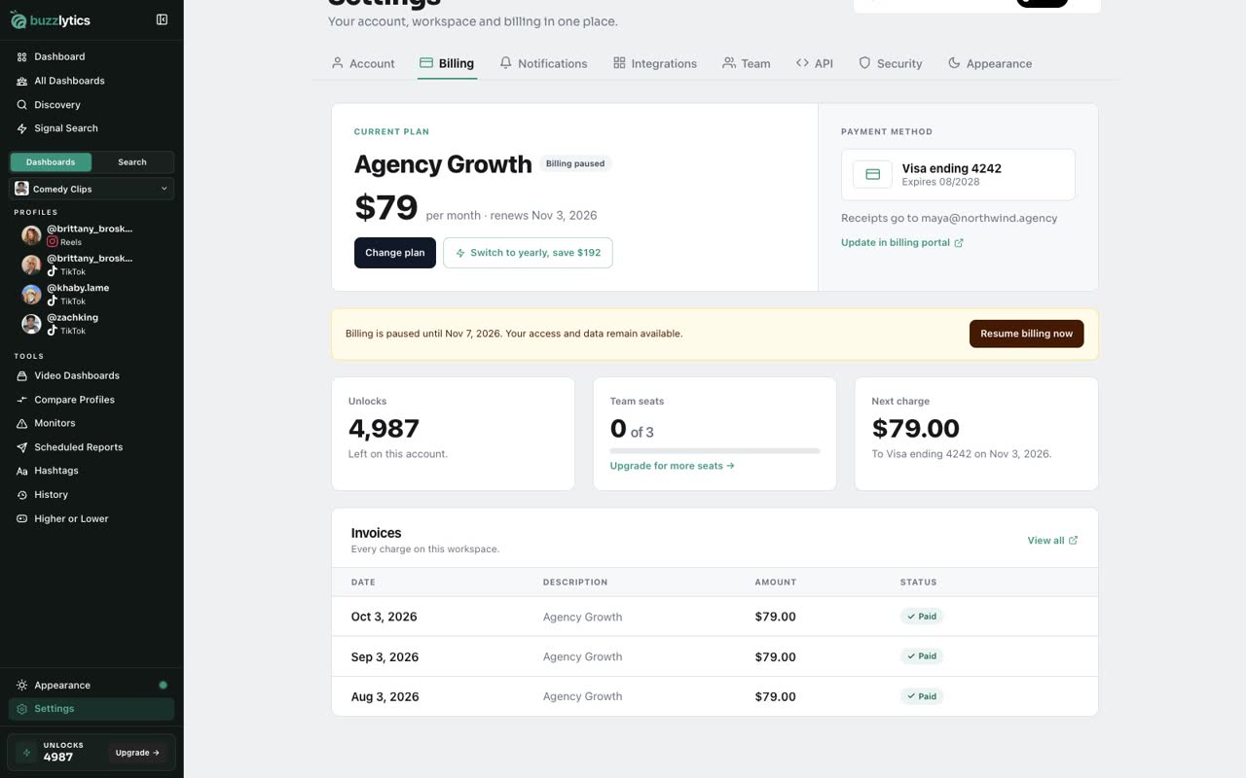Image resolution: width=1246 pixels, height=778 pixels.
Task: Click View all invoices link
Action: [x=1053, y=541]
